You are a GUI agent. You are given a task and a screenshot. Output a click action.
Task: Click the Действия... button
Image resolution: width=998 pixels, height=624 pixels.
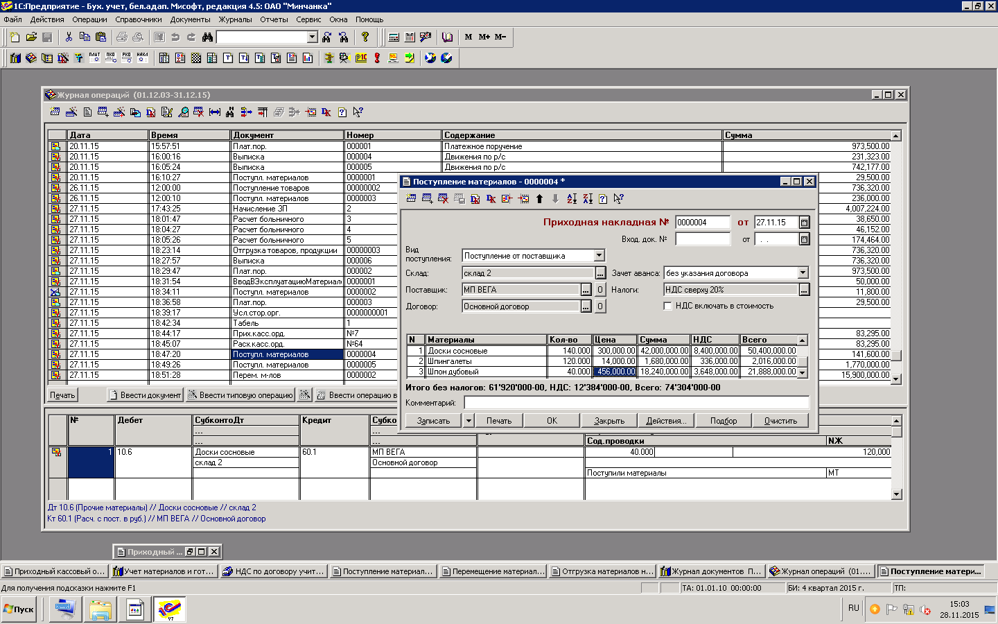(x=666, y=421)
